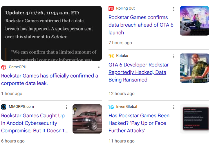This screenshot has height=150, width=215.
Task: Click the Kotaku article thumbnail image
Action: pyautogui.click(x=194, y=68)
